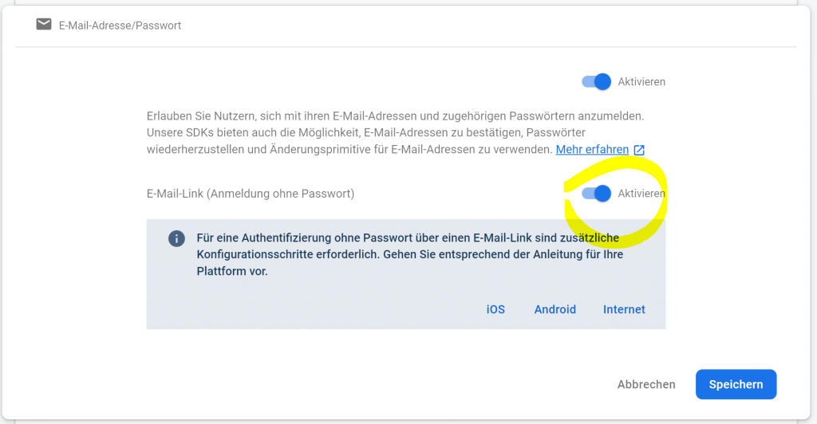
Task: Click the info icon in the notice box
Action: pyautogui.click(x=176, y=238)
